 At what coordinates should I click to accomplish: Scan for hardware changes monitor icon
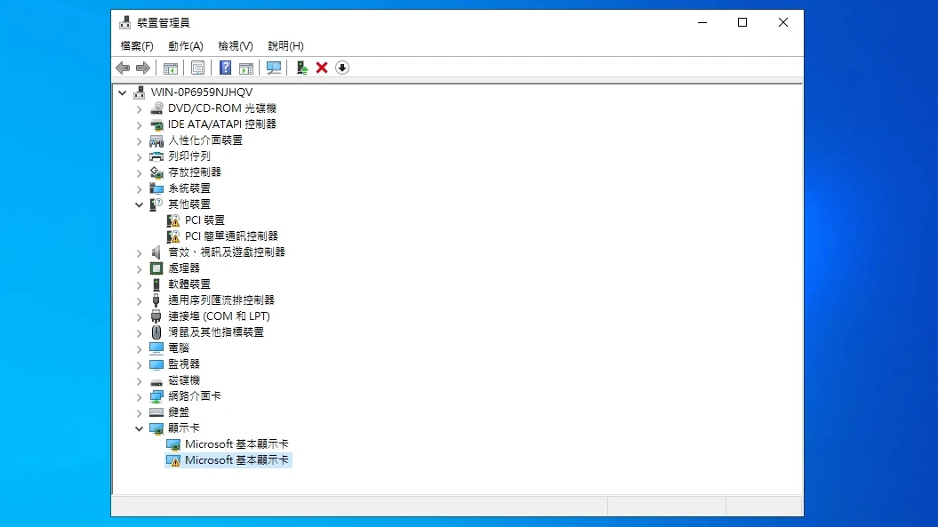pyautogui.click(x=273, y=68)
